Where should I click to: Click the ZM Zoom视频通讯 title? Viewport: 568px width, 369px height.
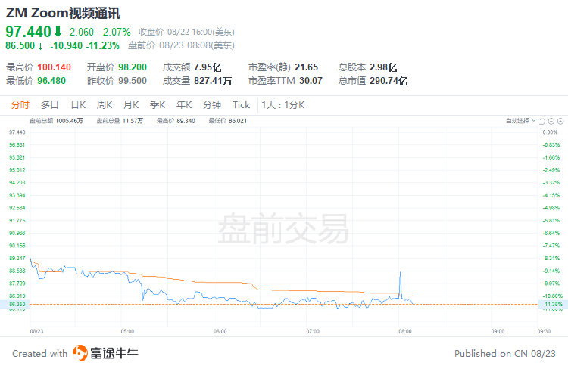[x=63, y=13]
